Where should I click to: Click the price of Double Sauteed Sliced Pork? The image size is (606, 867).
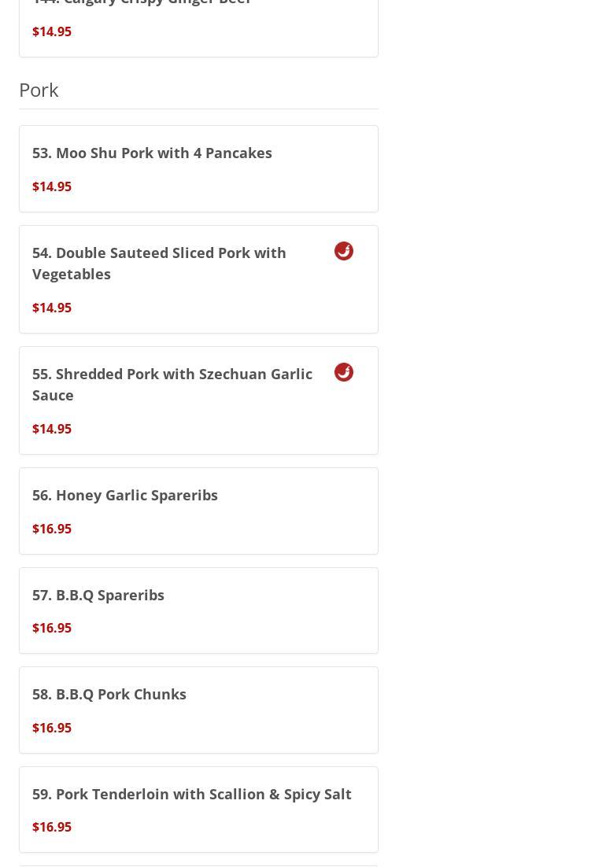click(52, 308)
